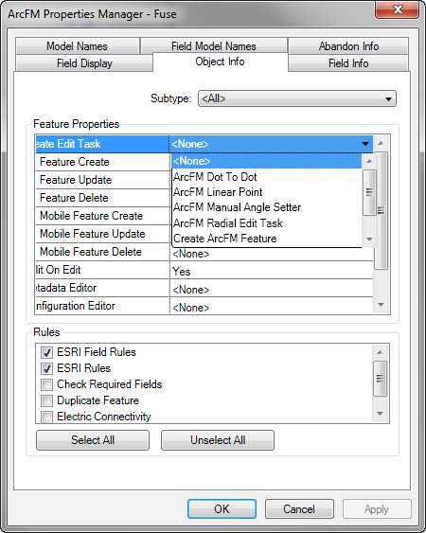Collapse the Create Edit Task dropdown arrow
426x533 pixels.
365,144
